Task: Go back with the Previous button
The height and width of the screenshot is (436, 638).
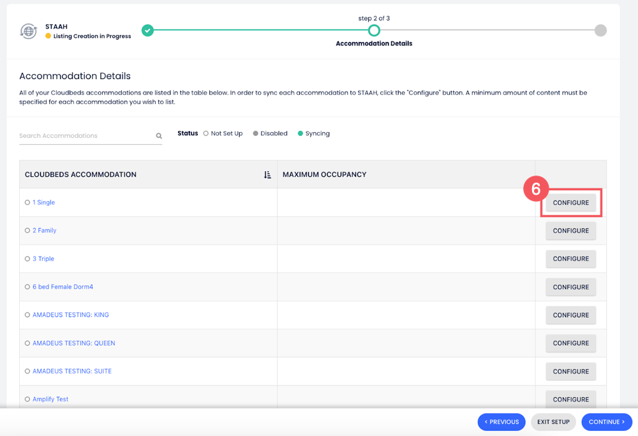Action: (501, 422)
